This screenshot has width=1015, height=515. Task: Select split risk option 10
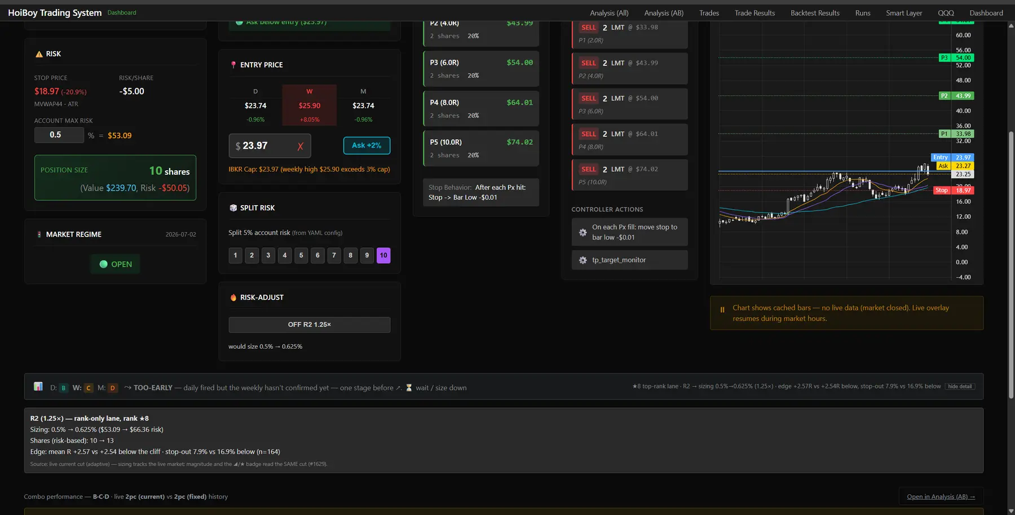tap(383, 255)
